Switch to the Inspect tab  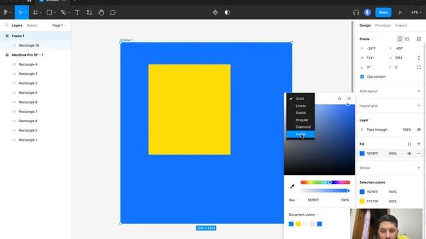pos(401,25)
